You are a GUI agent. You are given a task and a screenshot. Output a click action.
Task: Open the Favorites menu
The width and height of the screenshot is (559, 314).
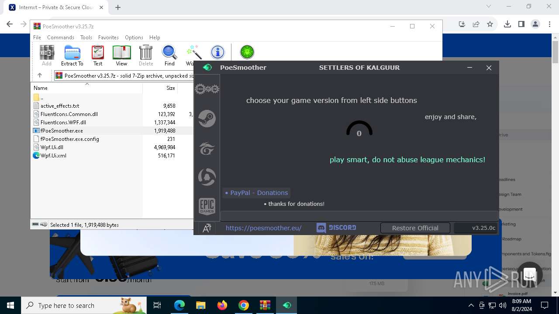(x=108, y=38)
